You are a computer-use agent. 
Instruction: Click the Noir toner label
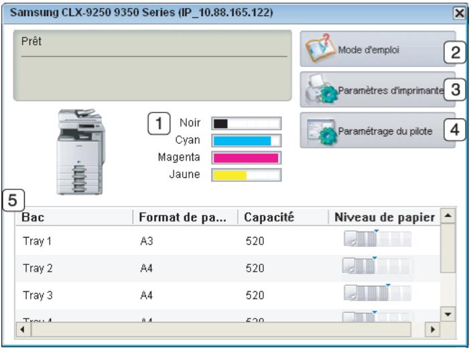point(190,122)
